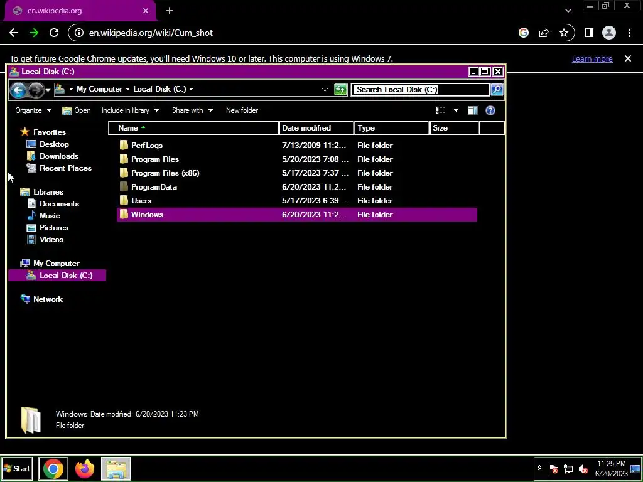643x482 pixels.
Task: Open previous locations dropdown in address bar
Action: click(325, 89)
